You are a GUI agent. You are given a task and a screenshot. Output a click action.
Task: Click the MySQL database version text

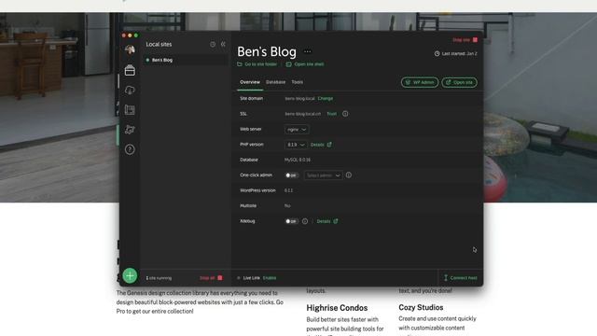pyautogui.click(x=298, y=160)
